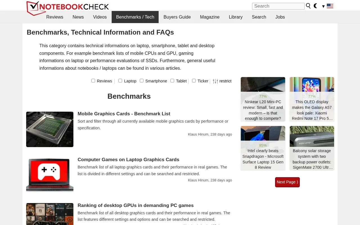The image size is (360, 225).
Task: Click the Benchmarks section heading
Action: (x=129, y=96)
